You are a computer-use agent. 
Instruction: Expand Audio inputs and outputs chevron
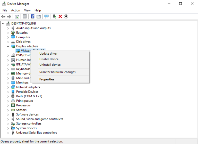8,28
